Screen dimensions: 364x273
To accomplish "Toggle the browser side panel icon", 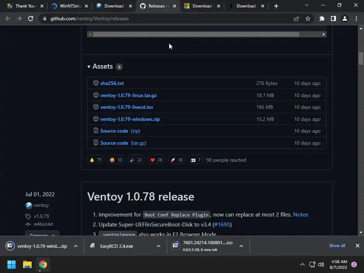I will pyautogui.click(x=333, y=18).
